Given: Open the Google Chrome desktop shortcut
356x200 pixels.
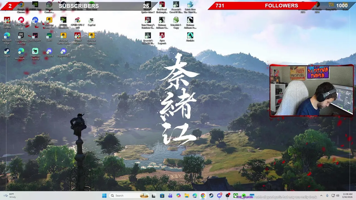Looking at the screenshot, I should click(21, 7).
